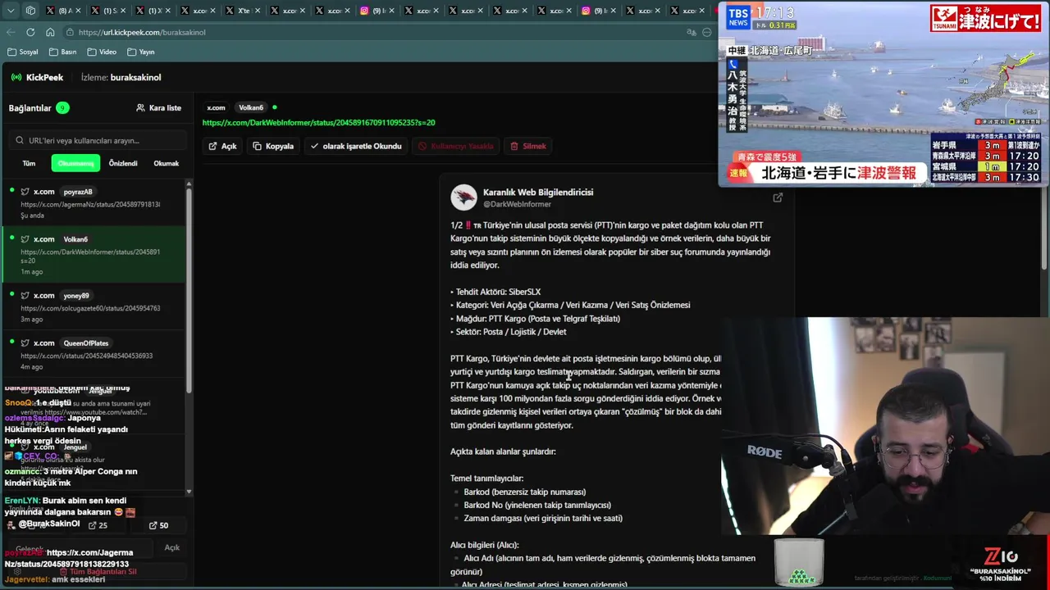Open the browser workspaces icon
Image resolution: width=1050 pixels, height=590 pixels.
tap(30, 11)
